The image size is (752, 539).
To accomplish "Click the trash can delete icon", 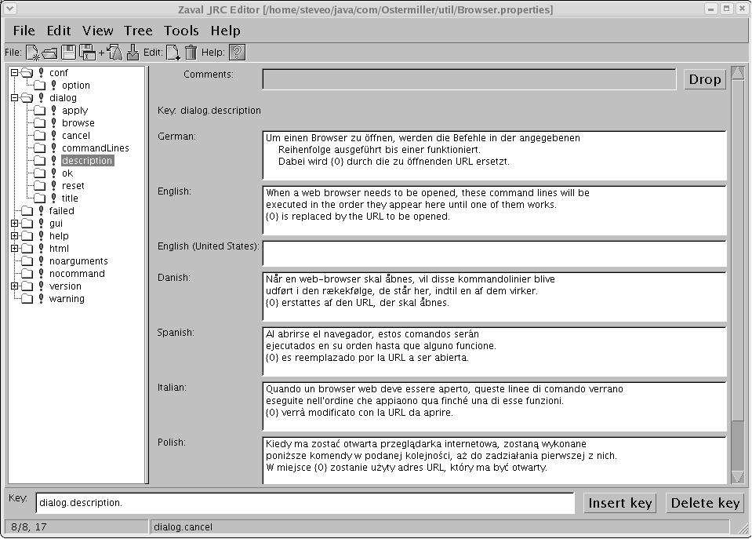I will tap(191, 53).
